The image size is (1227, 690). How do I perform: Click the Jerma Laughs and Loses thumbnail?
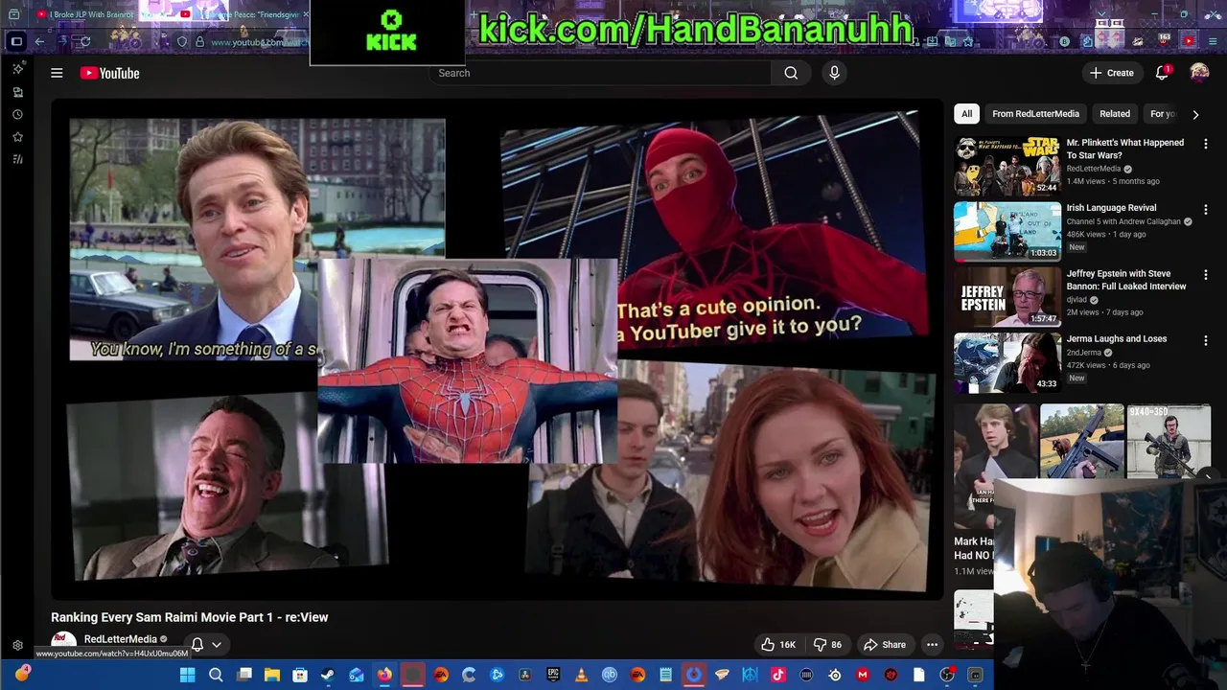click(x=1007, y=362)
